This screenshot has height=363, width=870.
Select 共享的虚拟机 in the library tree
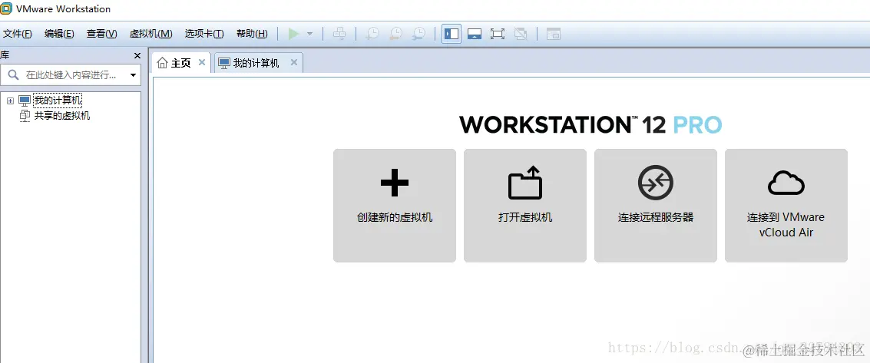(62, 116)
